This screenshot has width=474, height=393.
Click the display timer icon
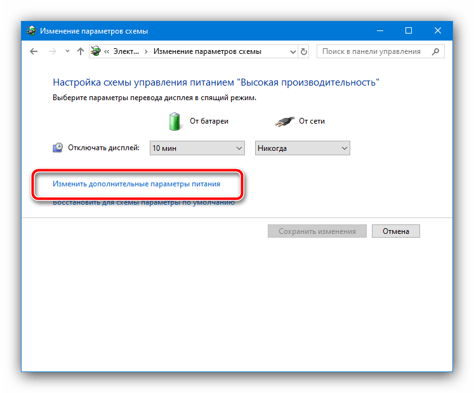pos(58,148)
